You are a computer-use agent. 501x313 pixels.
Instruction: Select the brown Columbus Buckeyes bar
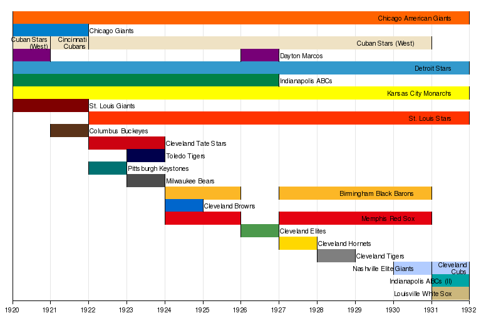70,130
